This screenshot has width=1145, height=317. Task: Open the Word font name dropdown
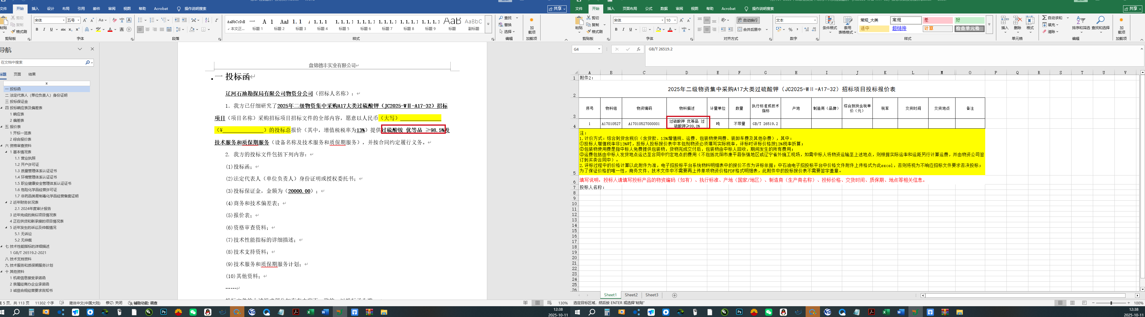[x=64, y=20]
